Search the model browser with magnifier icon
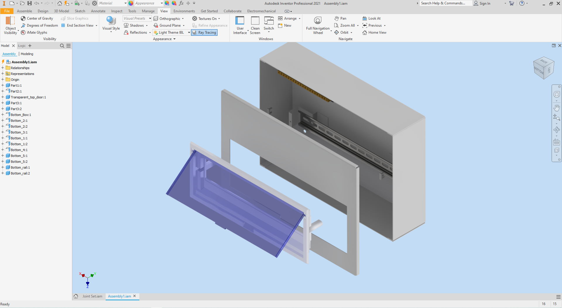562x308 pixels. click(62, 46)
